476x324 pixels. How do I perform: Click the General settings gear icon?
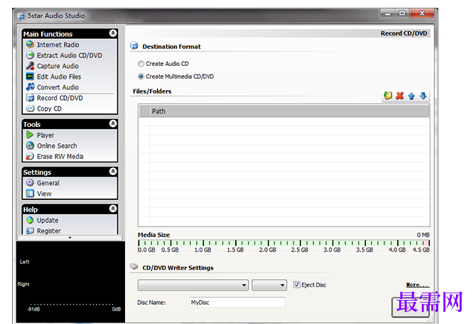click(30, 183)
